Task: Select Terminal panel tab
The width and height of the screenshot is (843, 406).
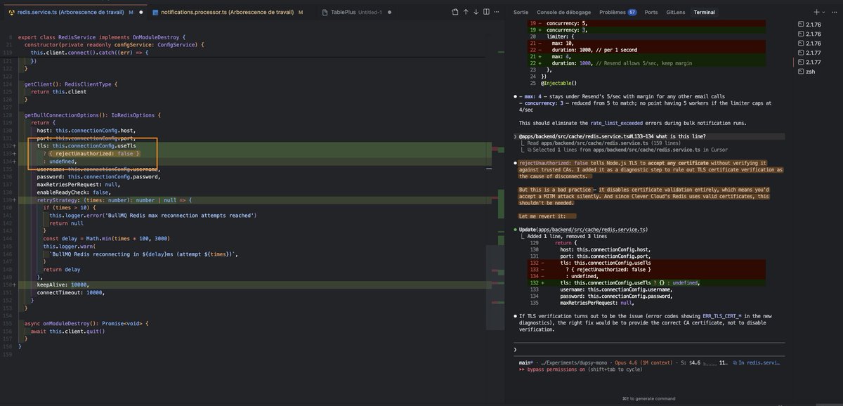Action: (x=705, y=12)
